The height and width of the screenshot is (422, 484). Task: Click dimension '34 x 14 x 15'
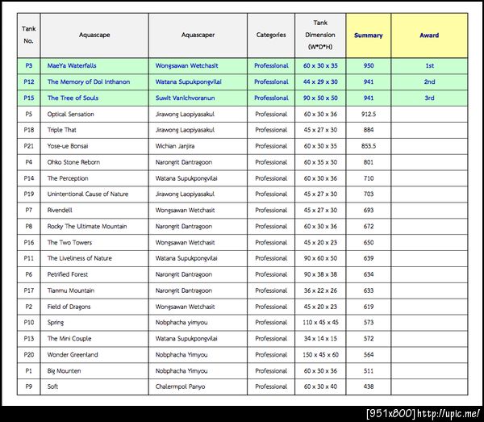click(320, 339)
